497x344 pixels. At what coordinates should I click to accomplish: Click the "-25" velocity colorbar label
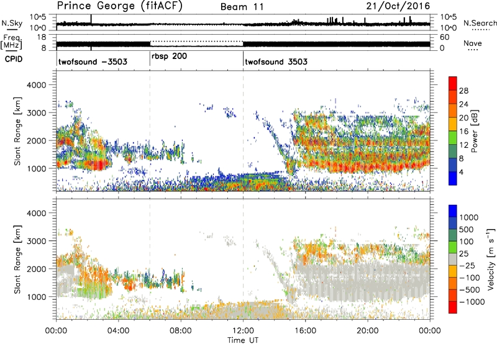click(x=467, y=266)
